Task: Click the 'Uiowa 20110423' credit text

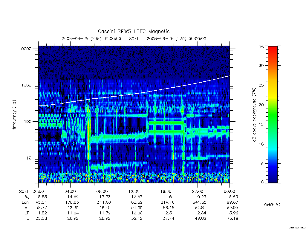Action: [x=297, y=228]
